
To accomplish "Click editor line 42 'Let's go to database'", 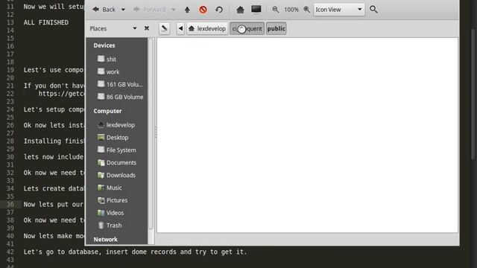I will pyautogui.click(x=135, y=252).
